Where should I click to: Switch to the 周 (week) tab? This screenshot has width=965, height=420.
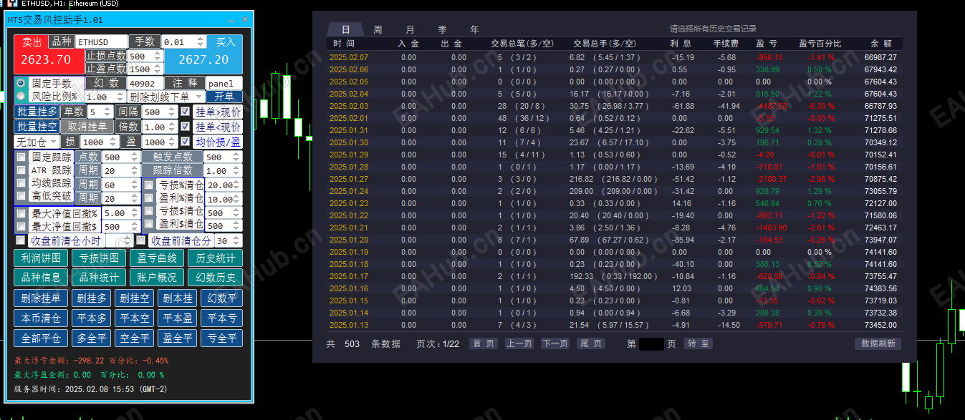point(378,30)
